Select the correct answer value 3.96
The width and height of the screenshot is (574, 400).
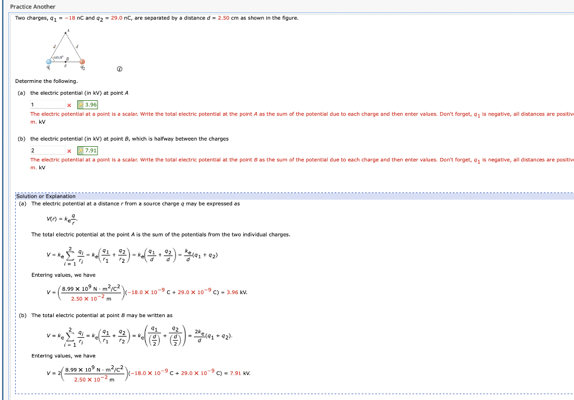tap(91, 105)
